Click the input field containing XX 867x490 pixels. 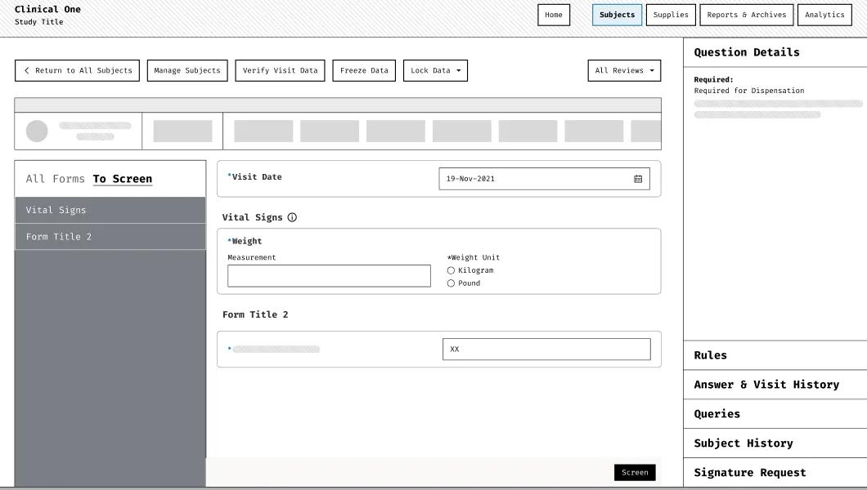tap(546, 350)
